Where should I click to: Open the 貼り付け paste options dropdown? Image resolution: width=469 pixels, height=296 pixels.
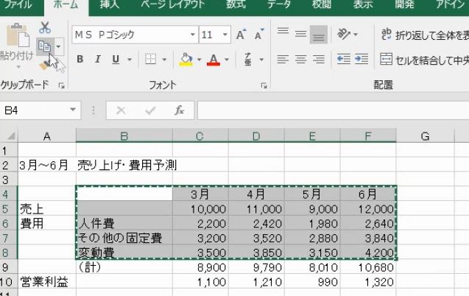tap(18, 67)
